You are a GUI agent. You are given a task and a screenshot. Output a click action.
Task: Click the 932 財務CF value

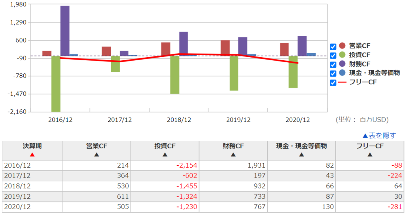click(x=259, y=186)
